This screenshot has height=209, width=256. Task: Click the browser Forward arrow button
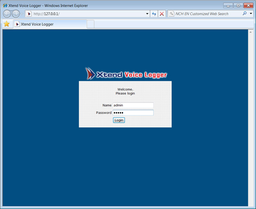(16, 14)
